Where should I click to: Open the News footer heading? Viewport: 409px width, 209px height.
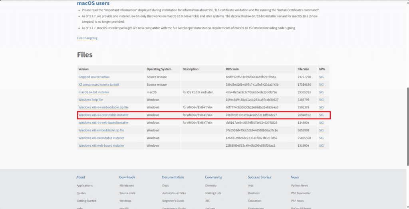[x=295, y=177]
